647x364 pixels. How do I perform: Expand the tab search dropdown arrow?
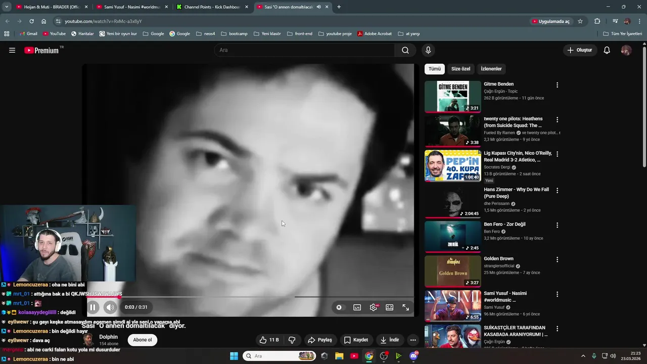7,7
